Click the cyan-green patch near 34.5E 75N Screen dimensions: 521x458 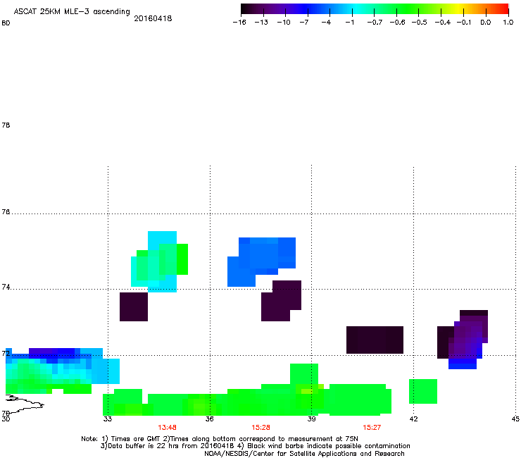pos(160,261)
